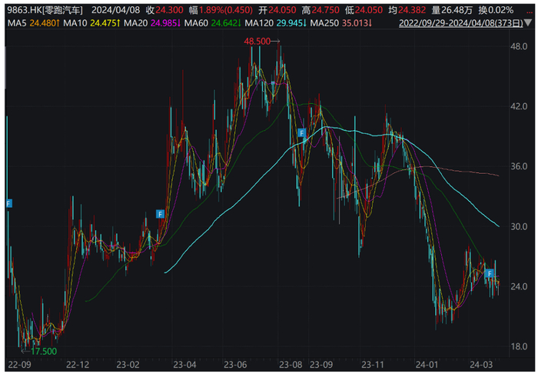Click the 42.0 price axis label

519,106
